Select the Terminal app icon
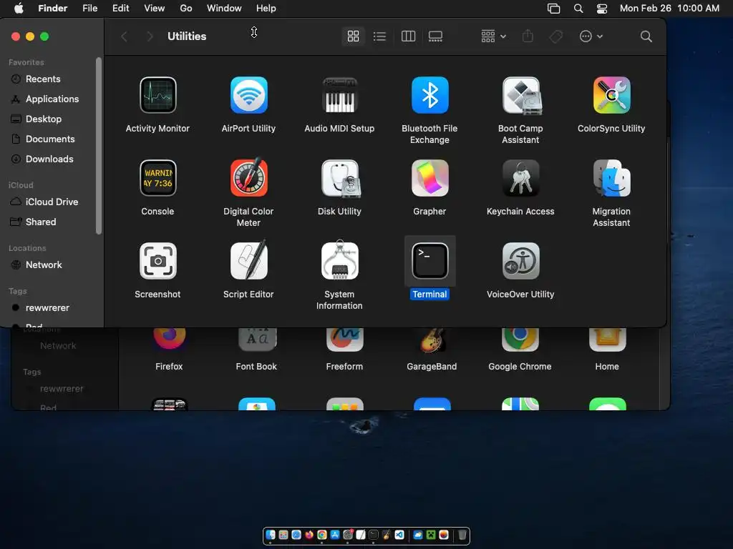Screen dimensions: 733x549 click(x=429, y=261)
